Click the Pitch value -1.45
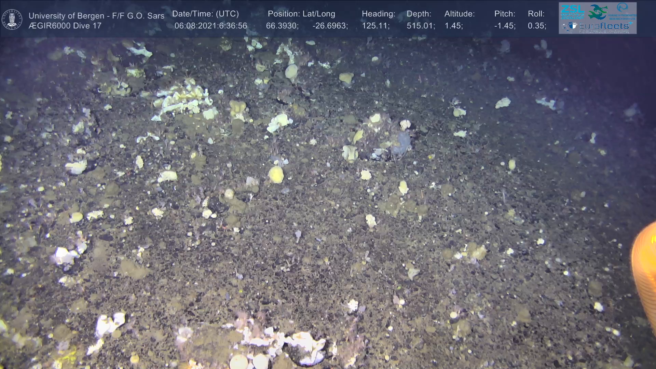The image size is (656, 369). [505, 26]
